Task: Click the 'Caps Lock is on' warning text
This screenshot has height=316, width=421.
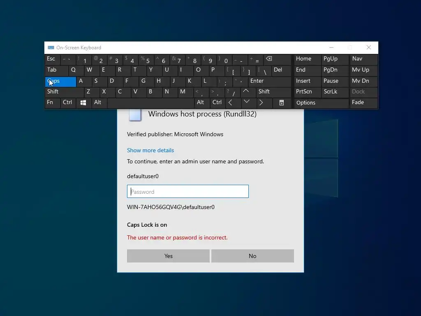Action: (147, 225)
